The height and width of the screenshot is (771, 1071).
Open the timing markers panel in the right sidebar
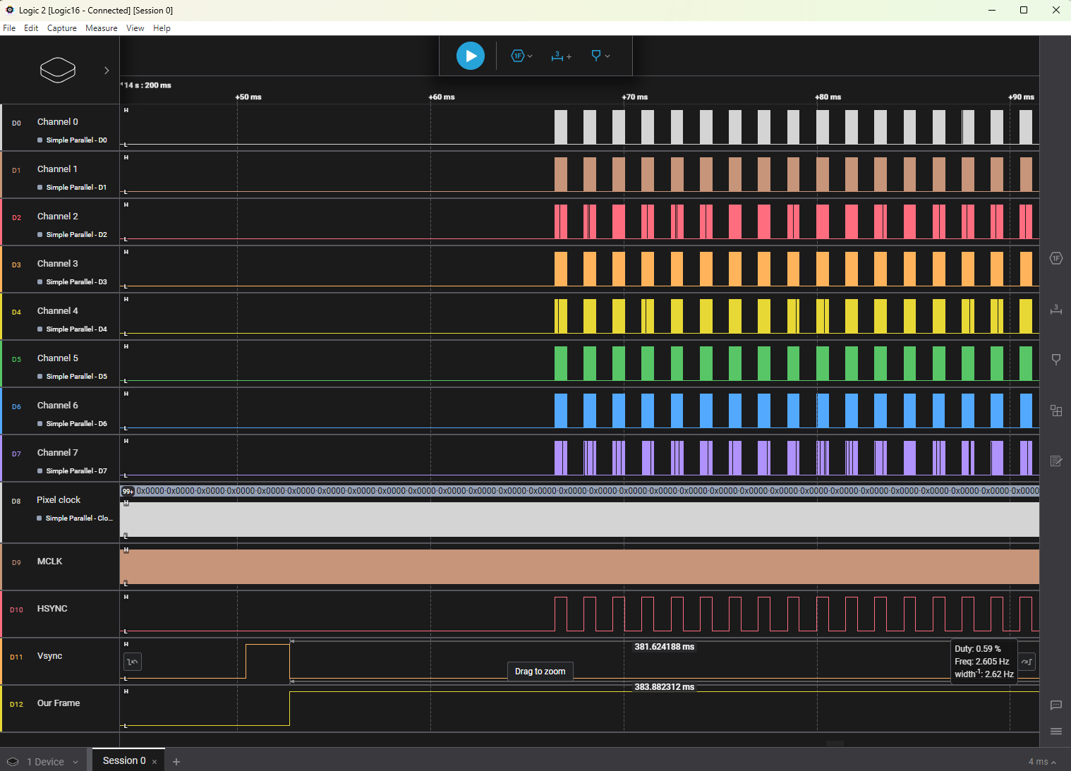(x=1055, y=359)
